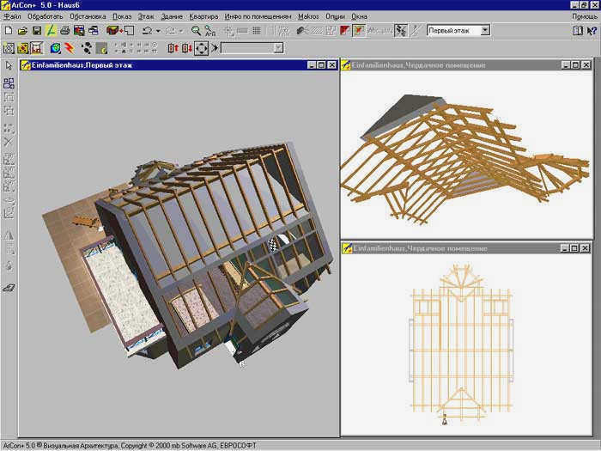Move up one floor red arrow icon
This screenshot has height=451, width=601.
173,48
